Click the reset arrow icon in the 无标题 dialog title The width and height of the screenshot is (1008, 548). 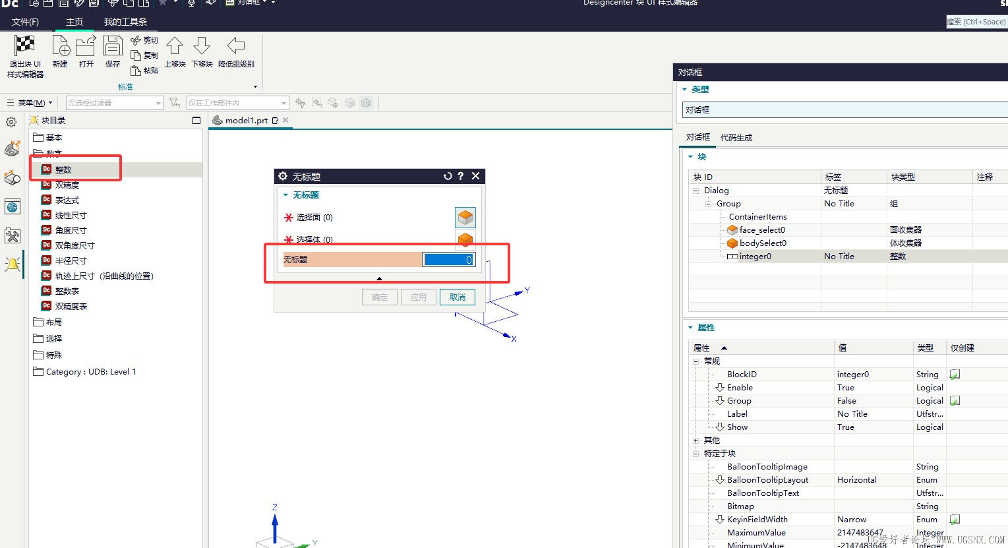[x=448, y=176]
